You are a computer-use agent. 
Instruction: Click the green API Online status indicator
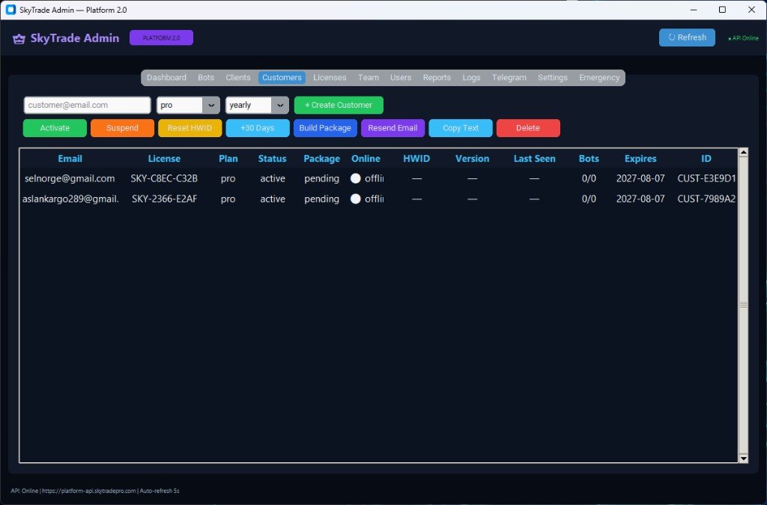(x=743, y=38)
